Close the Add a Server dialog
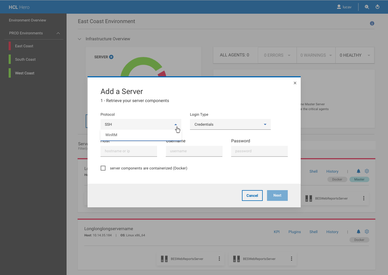This screenshot has width=388, height=275. [x=295, y=83]
